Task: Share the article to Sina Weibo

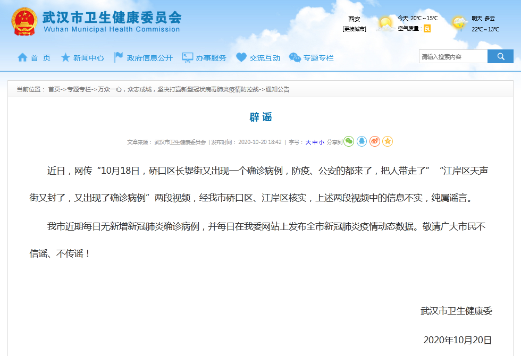Action: point(375,141)
